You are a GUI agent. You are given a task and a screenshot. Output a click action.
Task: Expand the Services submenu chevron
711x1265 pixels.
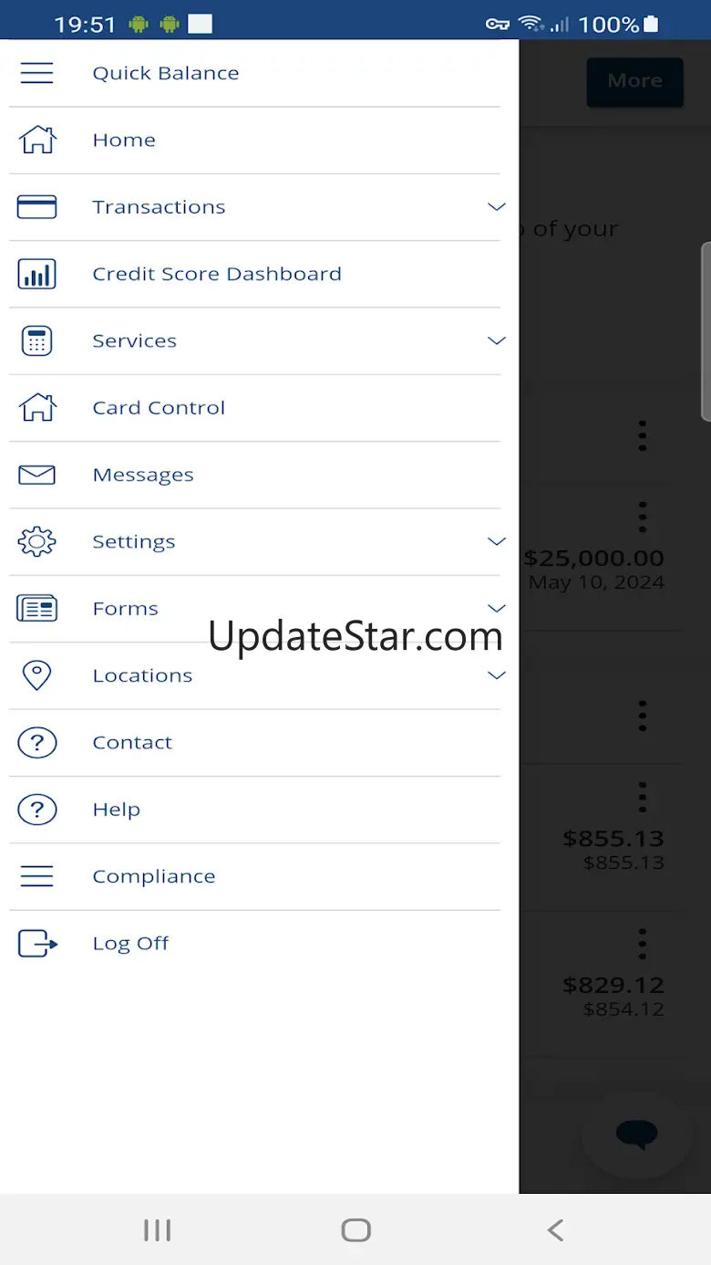click(497, 340)
